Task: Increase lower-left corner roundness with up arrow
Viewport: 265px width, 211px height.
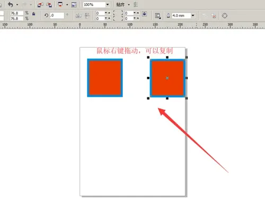Action: pos(109,18)
